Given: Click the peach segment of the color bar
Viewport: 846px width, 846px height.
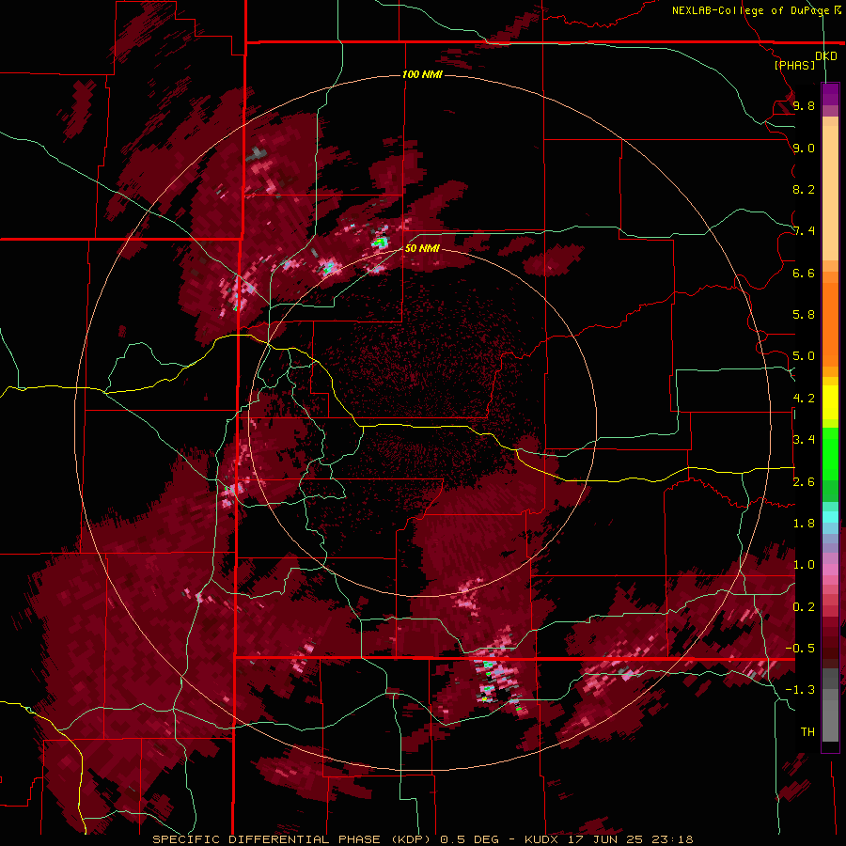Looking at the screenshot, I should coord(830,189).
